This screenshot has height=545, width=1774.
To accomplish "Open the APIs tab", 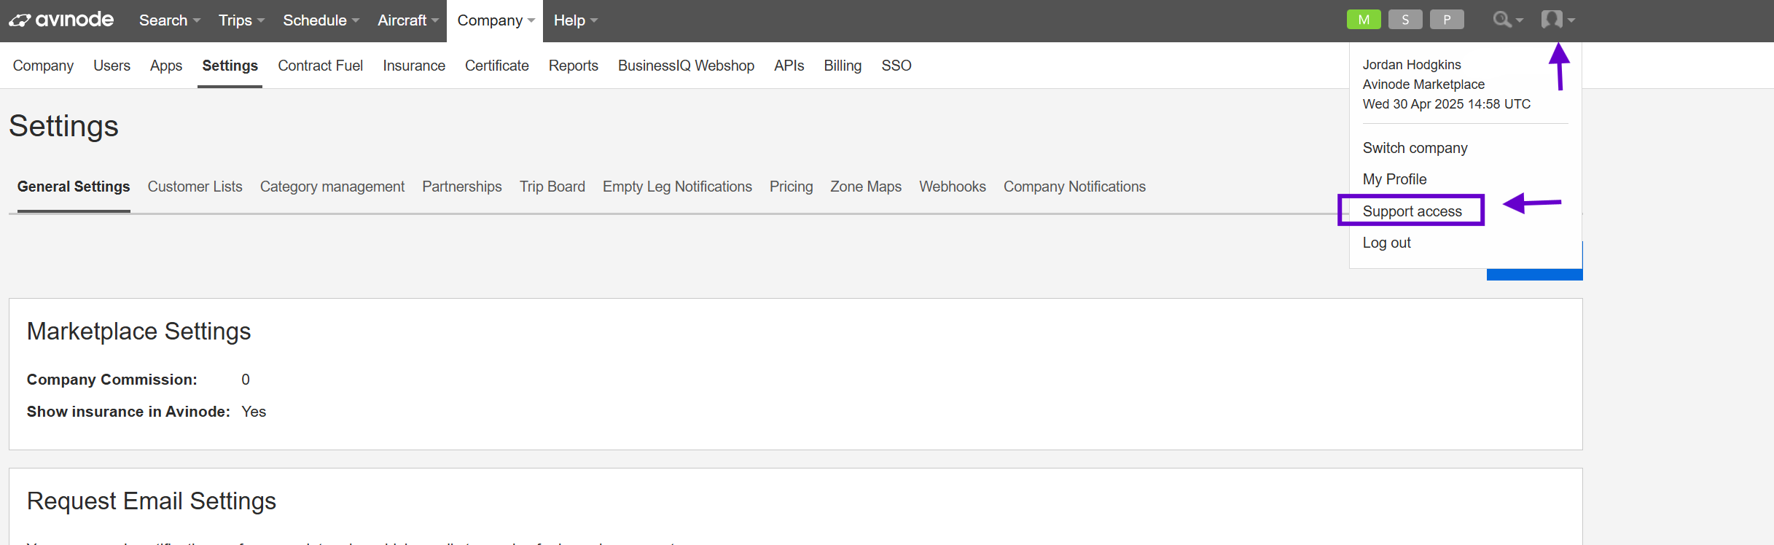I will coord(789,66).
